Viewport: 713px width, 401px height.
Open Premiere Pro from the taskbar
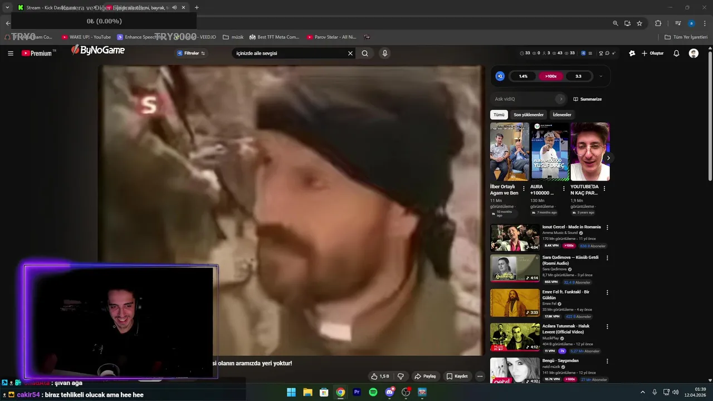pos(357,392)
